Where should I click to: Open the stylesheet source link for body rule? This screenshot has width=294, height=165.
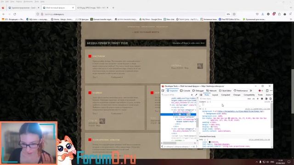point(259,139)
